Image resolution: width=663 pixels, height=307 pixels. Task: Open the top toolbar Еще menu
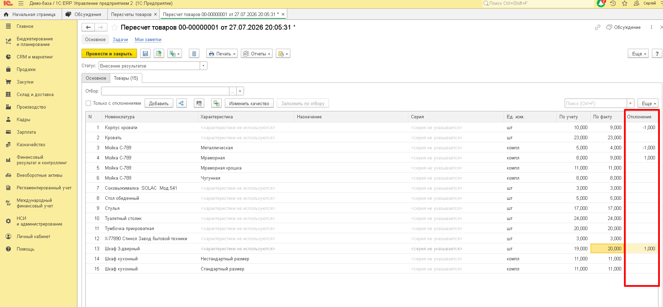click(x=638, y=54)
